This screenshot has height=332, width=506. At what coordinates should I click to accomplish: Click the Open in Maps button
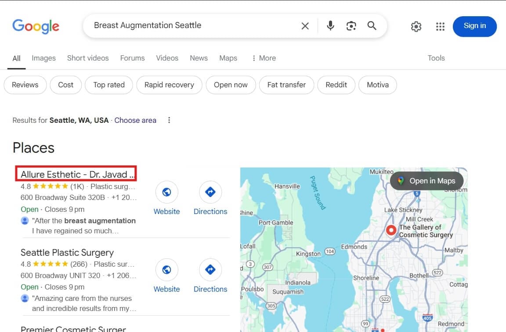click(426, 181)
